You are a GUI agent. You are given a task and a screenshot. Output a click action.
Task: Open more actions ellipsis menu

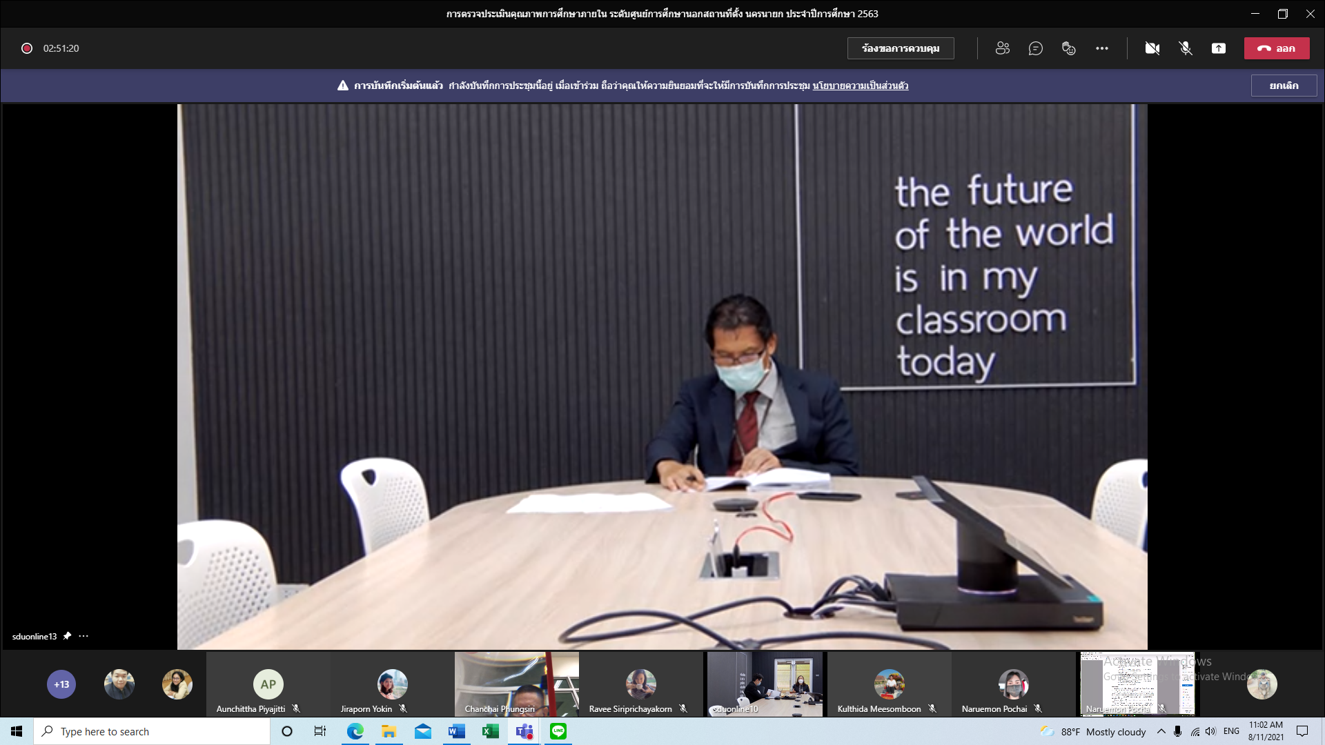coord(1102,48)
